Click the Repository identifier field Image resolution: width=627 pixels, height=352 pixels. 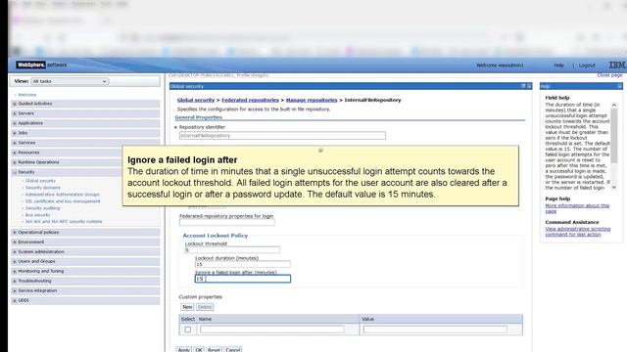point(282,136)
